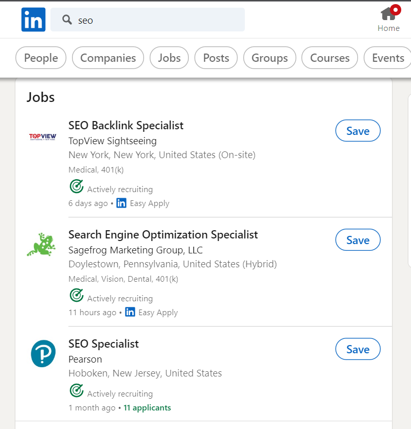Screen dimensions: 411x429
Task: Save the Search Engine Optimization Specialist job
Action: point(358,240)
